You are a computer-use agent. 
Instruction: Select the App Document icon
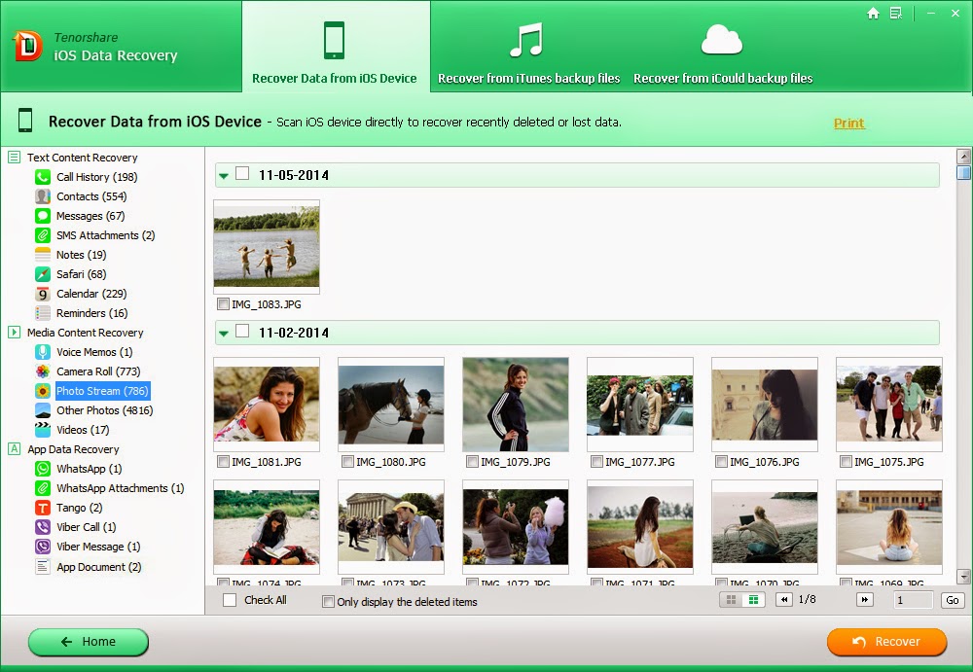[x=43, y=567]
